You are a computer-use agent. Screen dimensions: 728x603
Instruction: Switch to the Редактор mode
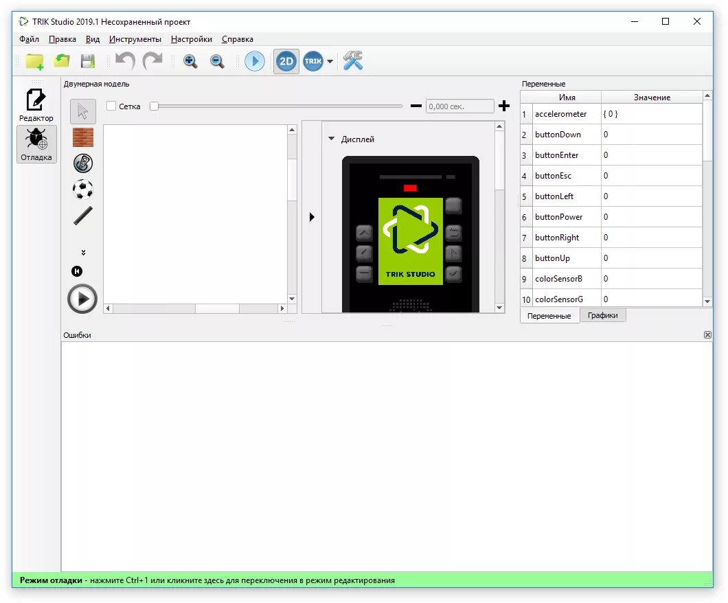pos(36,105)
